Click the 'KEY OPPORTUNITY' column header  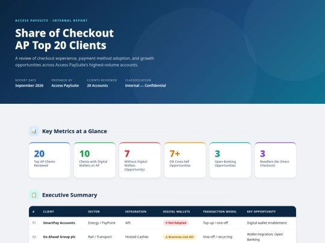tap(261, 212)
